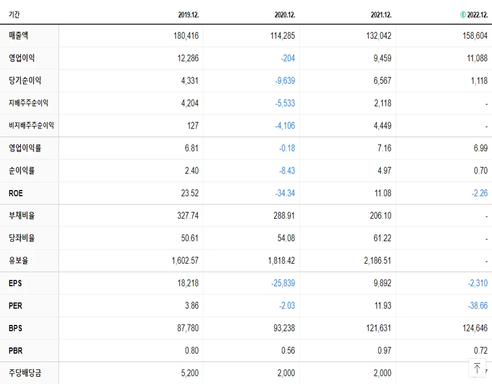The image size is (492, 384).
Task: Click the scroll-to-top arrow button
Action: click(477, 368)
